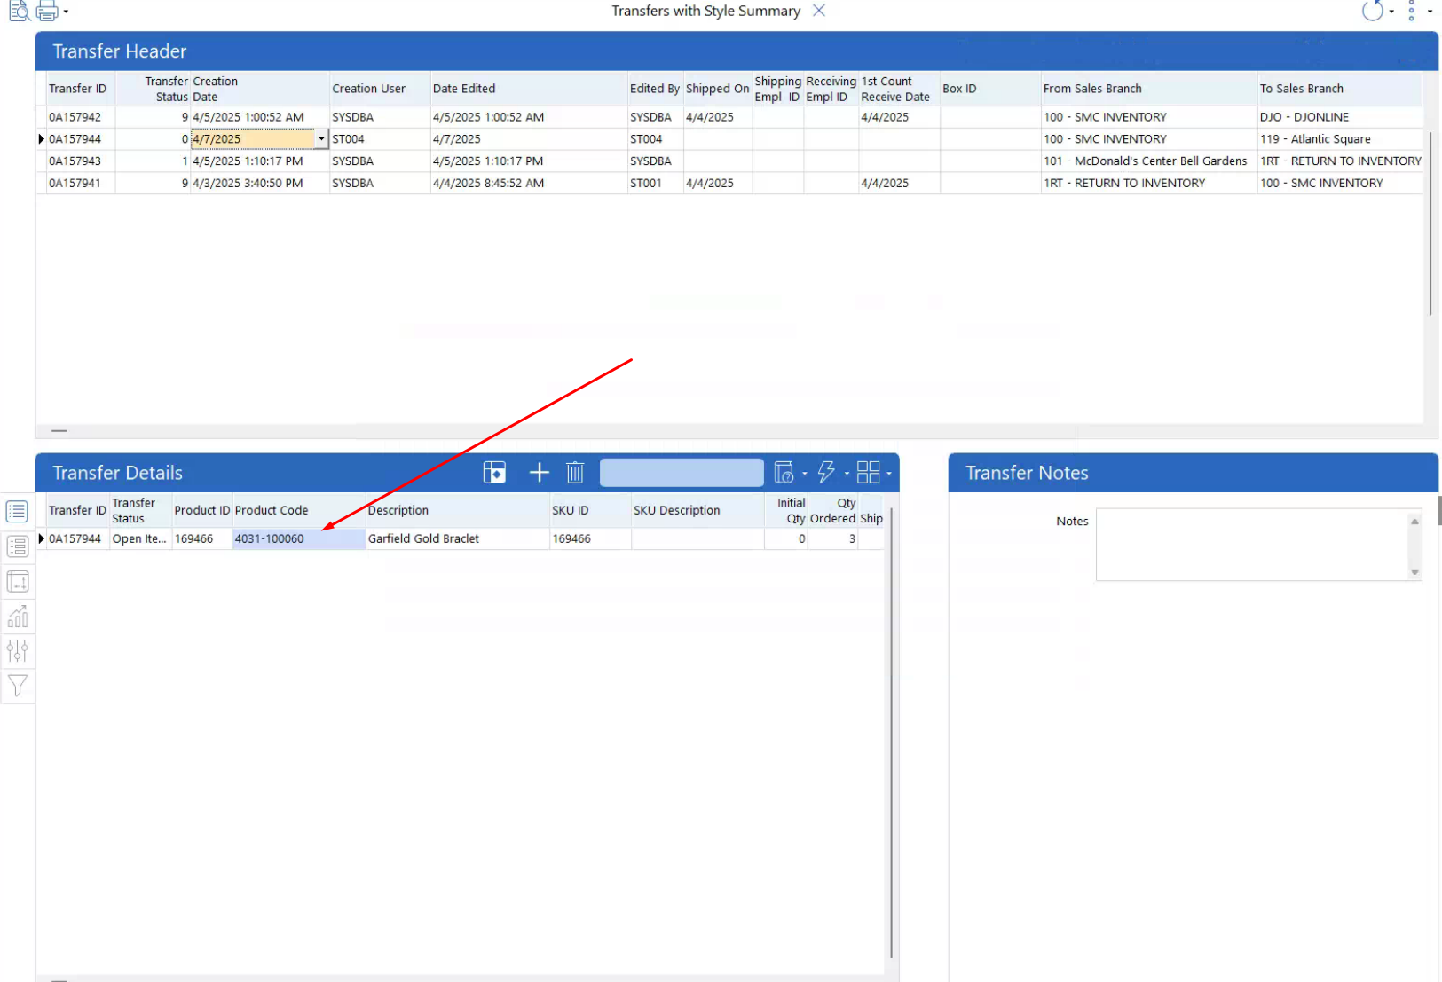Click the Transfer Details vertical scrollbar

(890, 732)
